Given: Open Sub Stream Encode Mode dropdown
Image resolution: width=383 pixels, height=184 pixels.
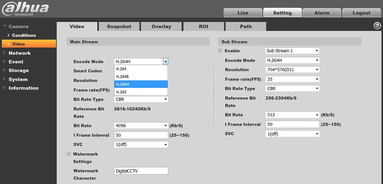Looking at the screenshot, I should [x=292, y=60].
